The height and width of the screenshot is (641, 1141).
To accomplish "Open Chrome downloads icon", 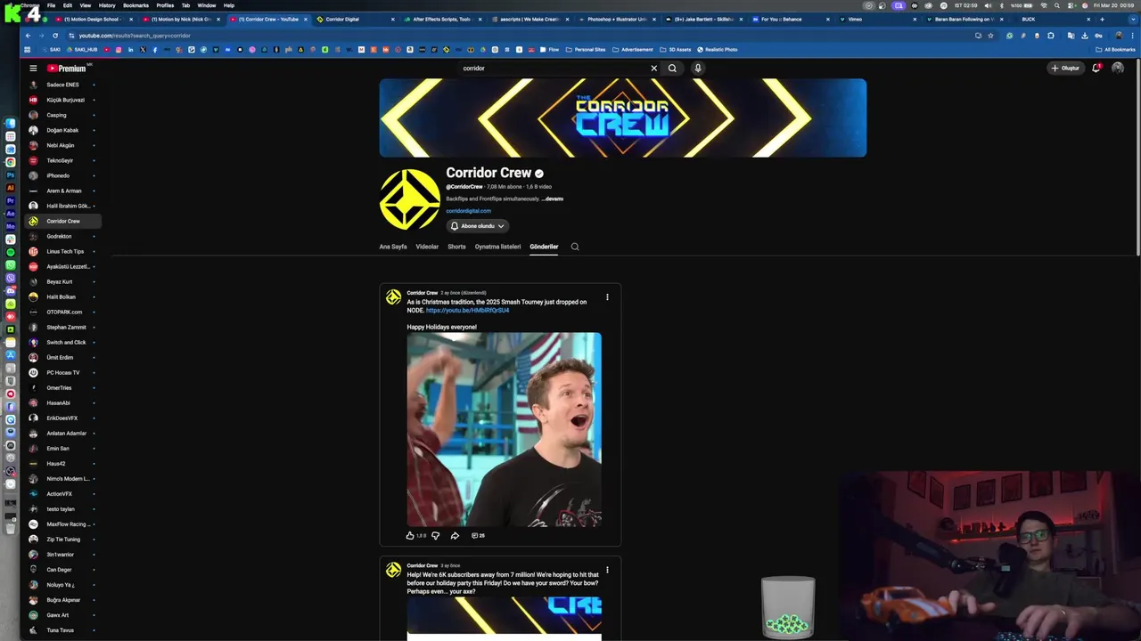I will (x=1085, y=36).
